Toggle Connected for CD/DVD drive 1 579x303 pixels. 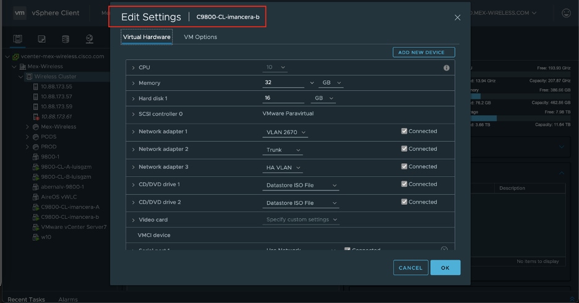pos(404,184)
